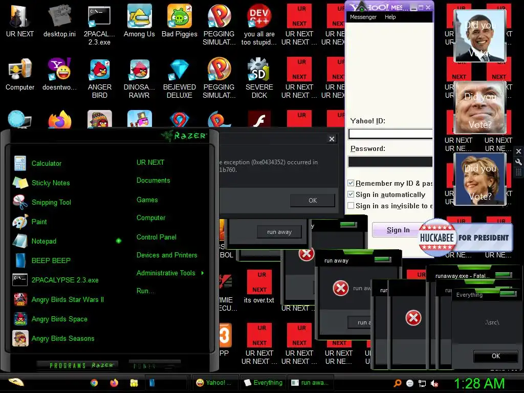The width and height of the screenshot is (524, 393).
Task: Click the 'run awa...' taskbar button
Action: [x=310, y=383]
